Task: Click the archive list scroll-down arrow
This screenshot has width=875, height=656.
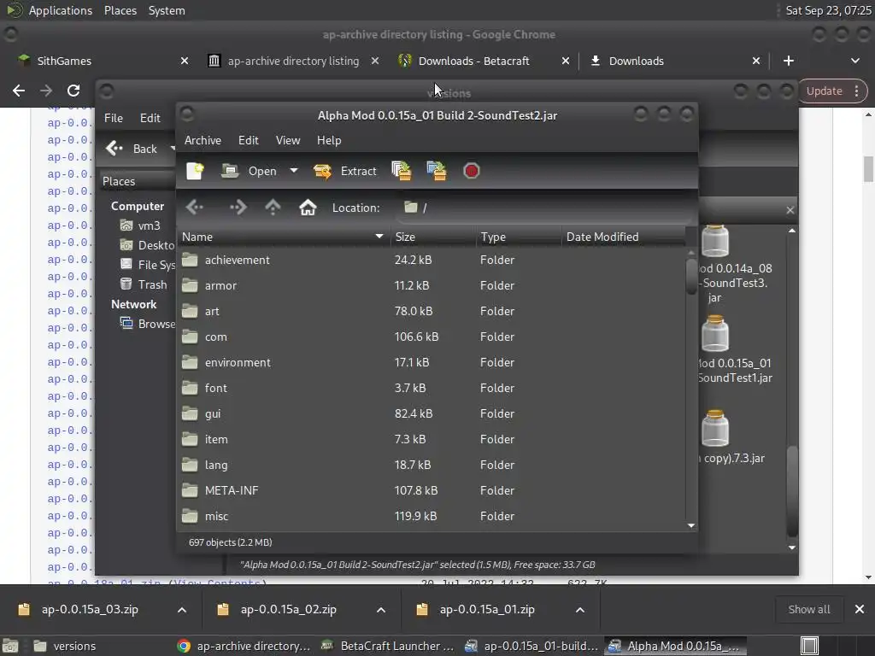Action: tap(691, 525)
